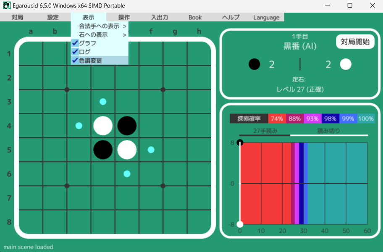Click the black stone at d5
This screenshot has height=252, width=383.
tap(103, 150)
